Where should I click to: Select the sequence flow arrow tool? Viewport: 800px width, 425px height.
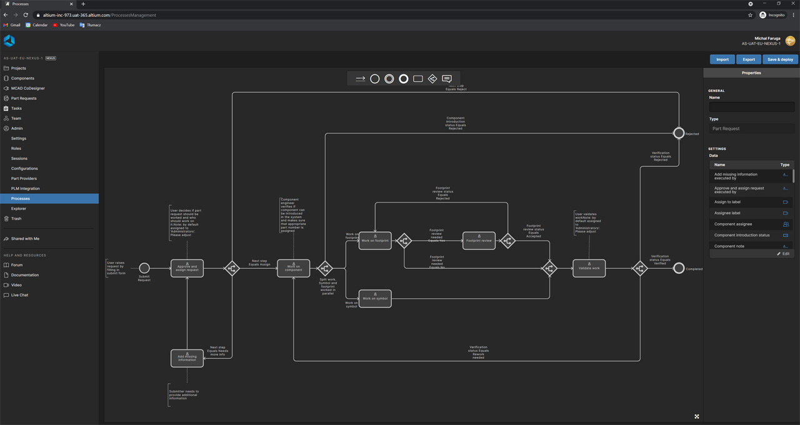(x=360, y=79)
